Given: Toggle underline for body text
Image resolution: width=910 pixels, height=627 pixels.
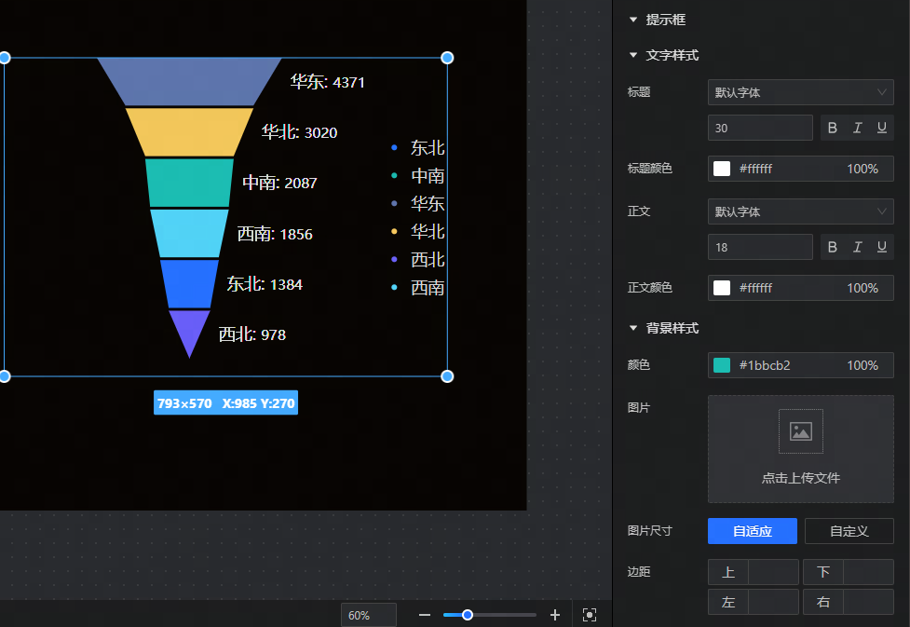Looking at the screenshot, I should tap(881, 247).
